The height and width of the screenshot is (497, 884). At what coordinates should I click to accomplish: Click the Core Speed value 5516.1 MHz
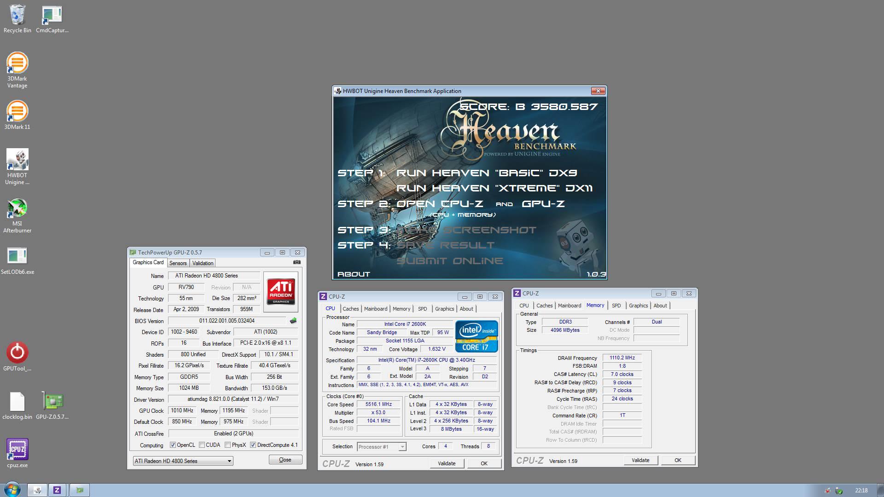(x=378, y=405)
